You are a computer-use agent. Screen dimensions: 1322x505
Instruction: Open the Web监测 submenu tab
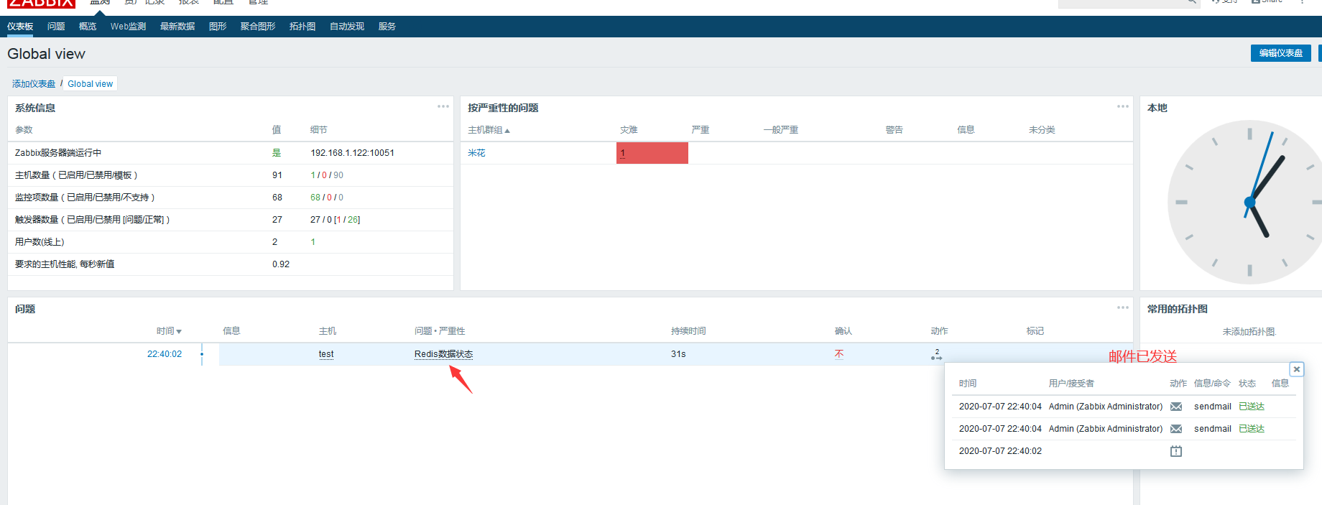128,27
